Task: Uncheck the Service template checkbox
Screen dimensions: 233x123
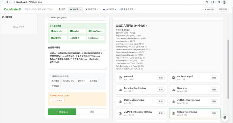Action: (71, 31)
